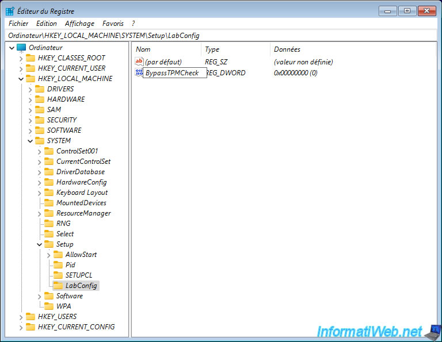Expand the ControlSet001 arrow
This screenshot has height=342, width=442.
40,152
